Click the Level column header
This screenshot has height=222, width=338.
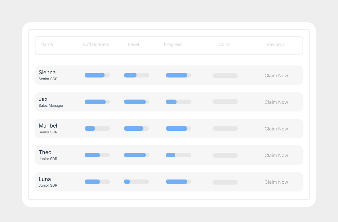133,44
